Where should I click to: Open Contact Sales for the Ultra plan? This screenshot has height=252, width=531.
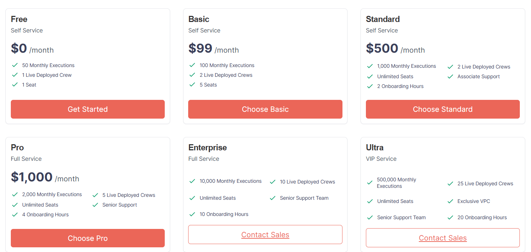(443, 238)
